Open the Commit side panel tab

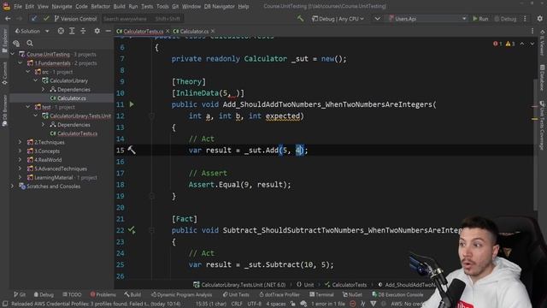point(4,74)
